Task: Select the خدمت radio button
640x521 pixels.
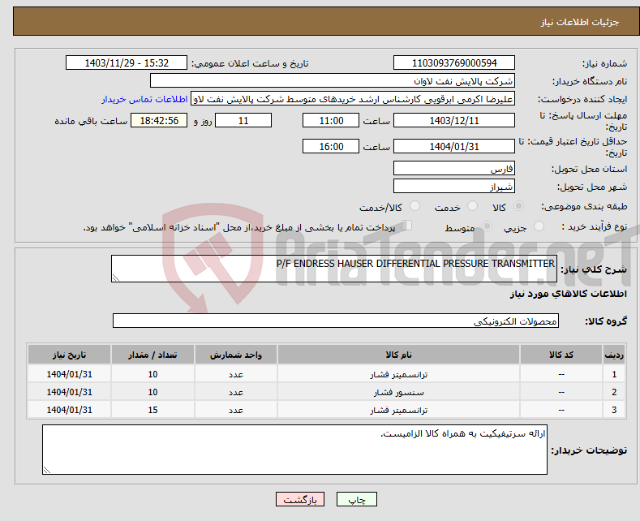Action: click(472, 206)
